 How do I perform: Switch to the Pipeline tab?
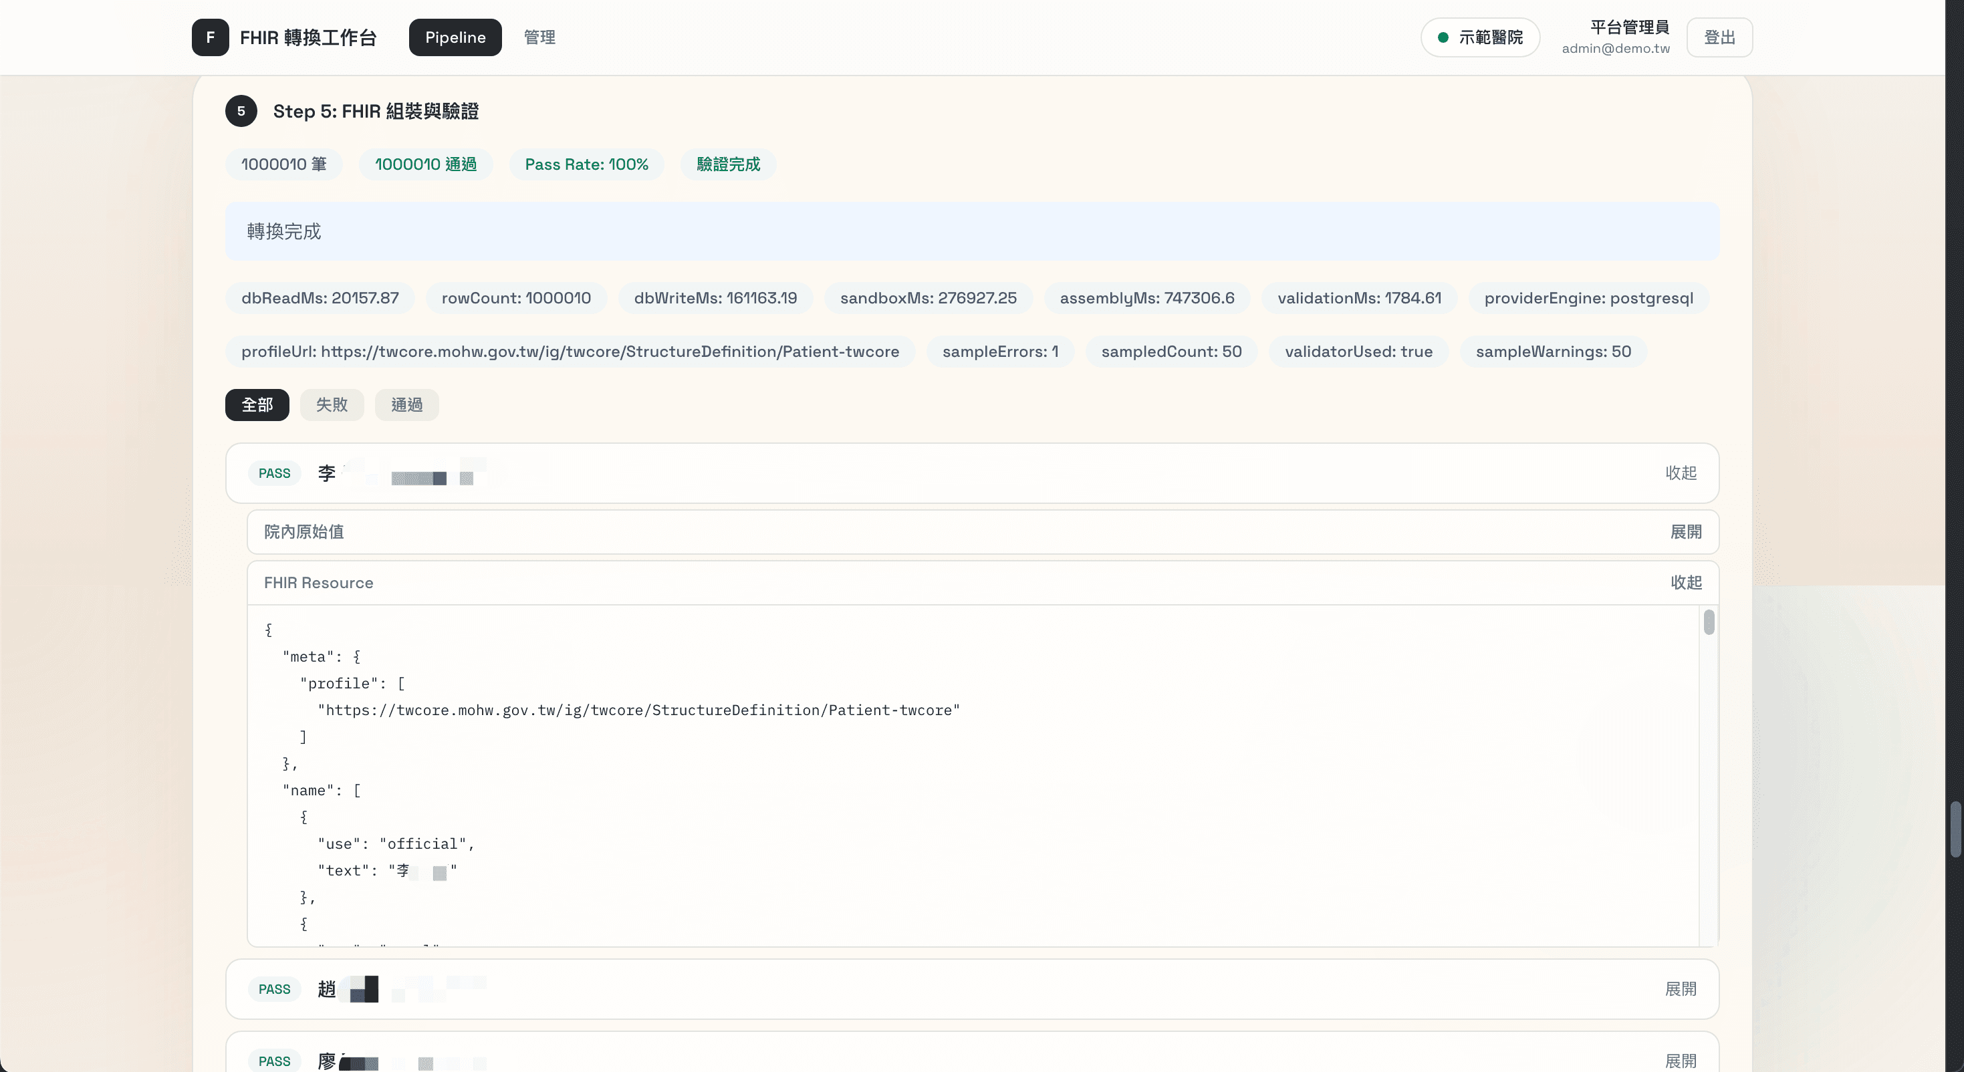click(455, 37)
